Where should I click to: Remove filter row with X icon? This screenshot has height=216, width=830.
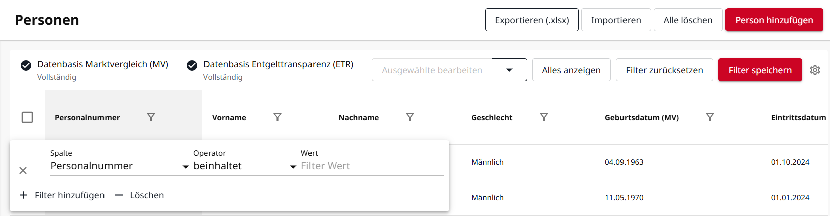(23, 171)
